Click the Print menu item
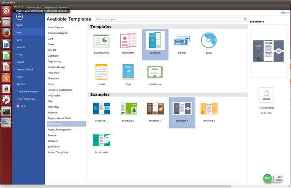The width and height of the screenshot is (291, 188). pyautogui.click(x=19, y=54)
